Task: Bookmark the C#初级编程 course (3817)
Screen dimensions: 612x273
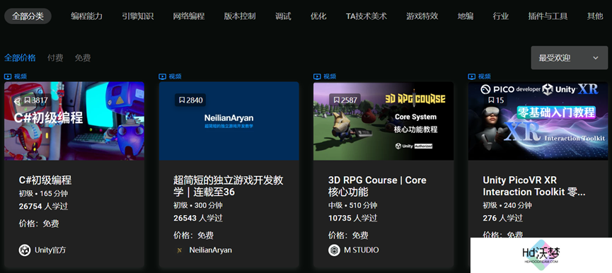Action: pos(35,100)
